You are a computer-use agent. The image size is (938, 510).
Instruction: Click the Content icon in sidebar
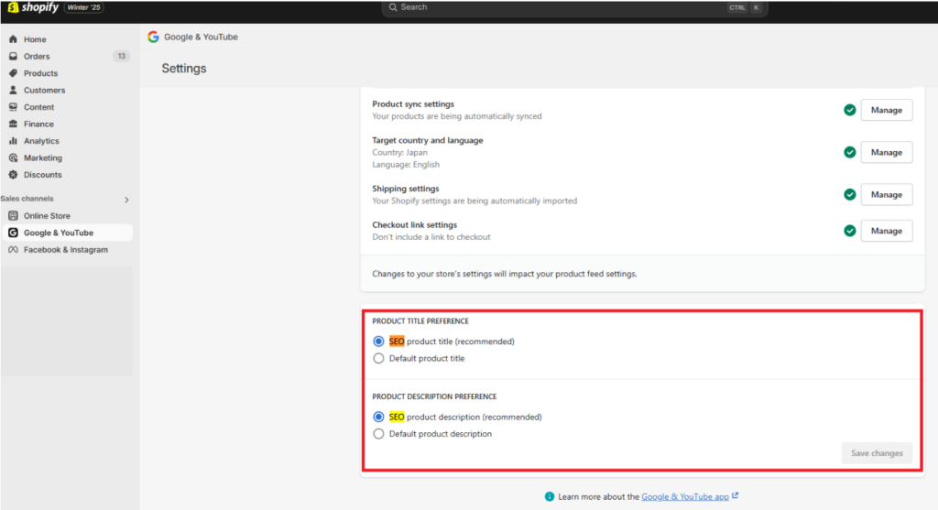(x=13, y=107)
